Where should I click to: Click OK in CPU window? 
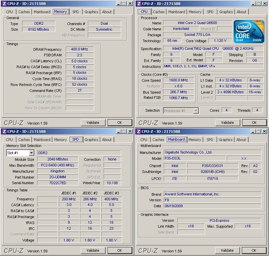click(x=254, y=123)
